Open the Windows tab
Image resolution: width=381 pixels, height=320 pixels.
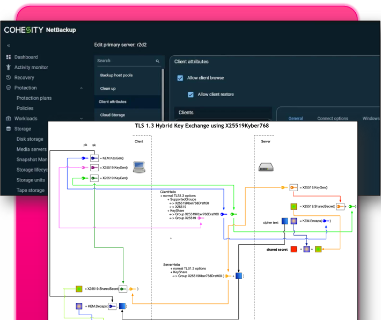coord(371,119)
